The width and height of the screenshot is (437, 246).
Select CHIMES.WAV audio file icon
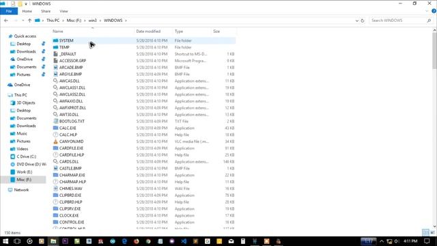pos(55,189)
